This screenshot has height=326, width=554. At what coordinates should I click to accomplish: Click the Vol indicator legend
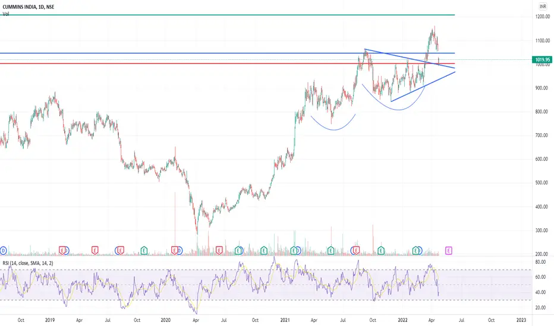coord(6,14)
